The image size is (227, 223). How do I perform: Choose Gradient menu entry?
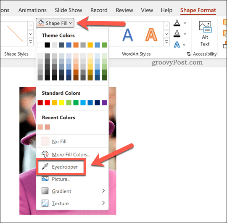pos(72,191)
